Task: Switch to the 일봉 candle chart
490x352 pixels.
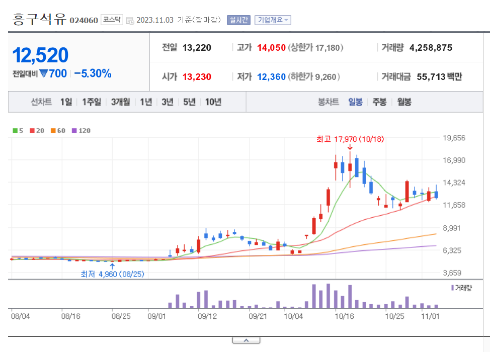Action: 355,102
